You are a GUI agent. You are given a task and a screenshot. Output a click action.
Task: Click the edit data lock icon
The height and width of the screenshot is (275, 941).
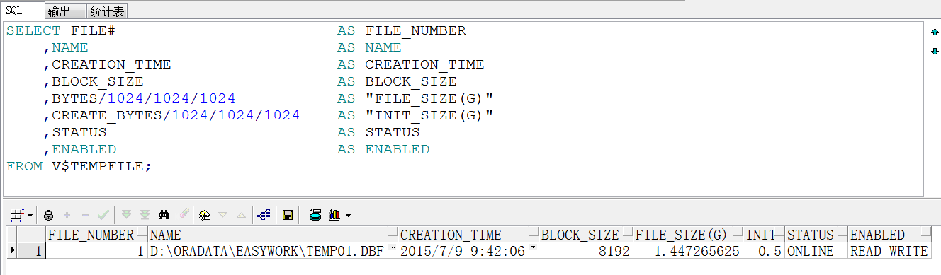pos(49,214)
